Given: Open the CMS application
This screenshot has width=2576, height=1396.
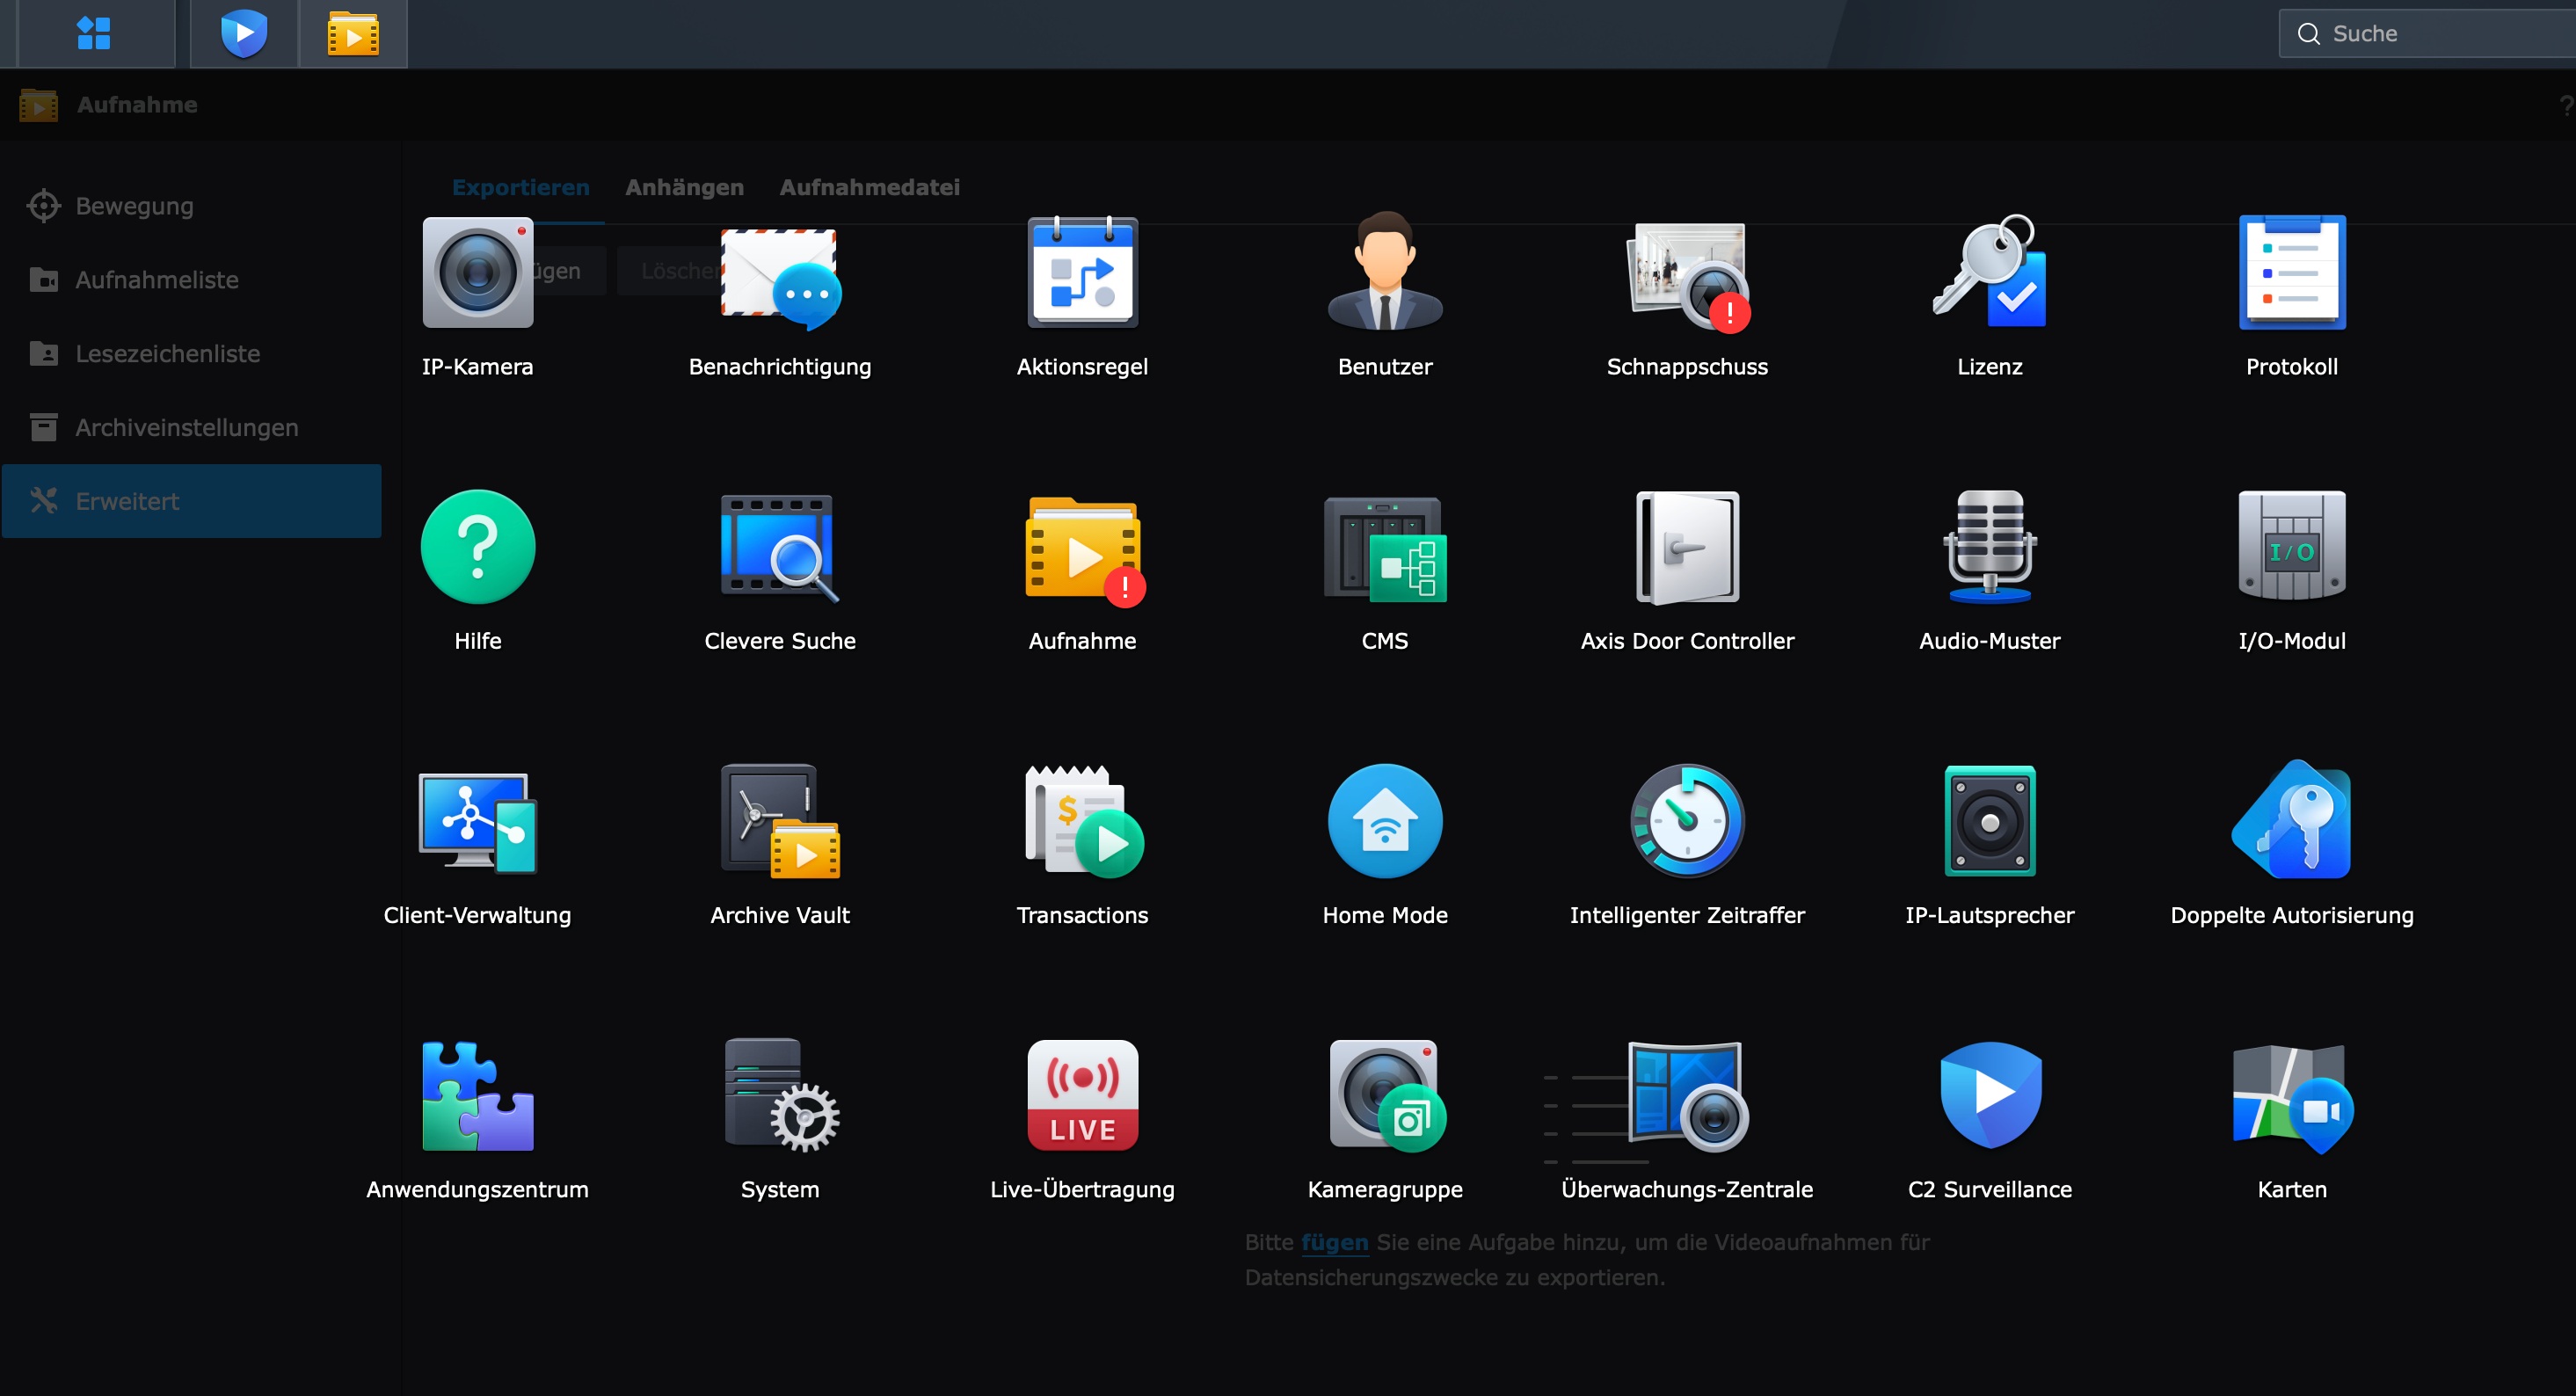Looking at the screenshot, I should [x=1384, y=547].
